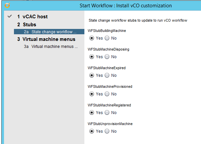Select substep 3a Virtual machine menus
The image size is (201, 144).
click(51, 47)
